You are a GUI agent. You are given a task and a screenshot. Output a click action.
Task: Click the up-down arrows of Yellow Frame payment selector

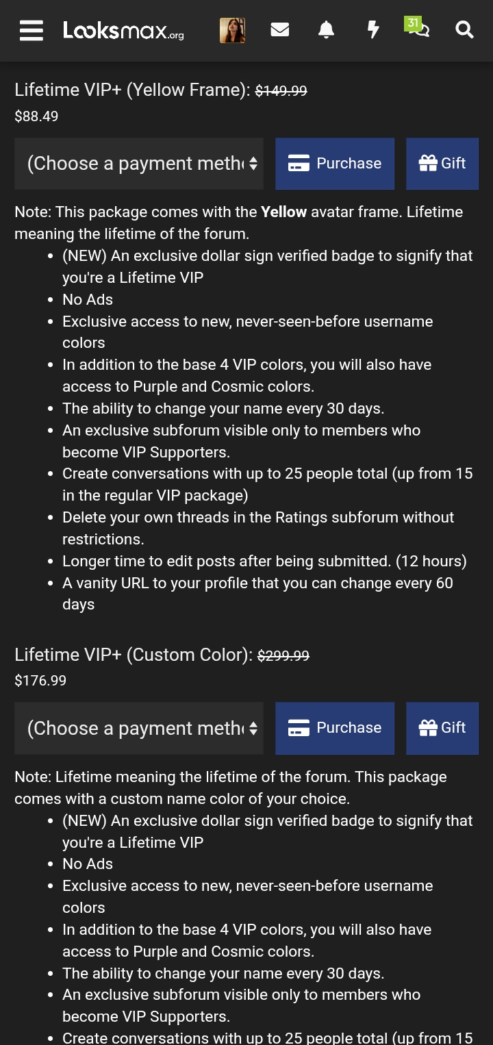(253, 164)
